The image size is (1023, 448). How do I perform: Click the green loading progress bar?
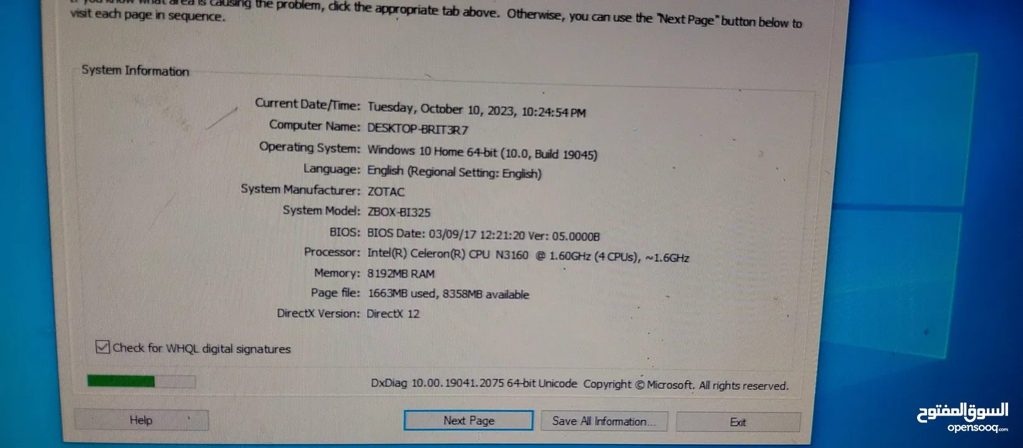click(141, 381)
